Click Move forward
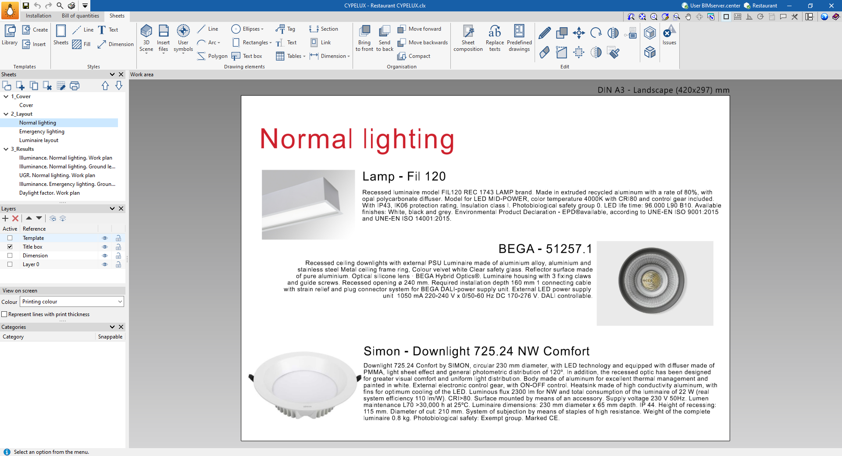This screenshot has width=842, height=456. coord(419,29)
